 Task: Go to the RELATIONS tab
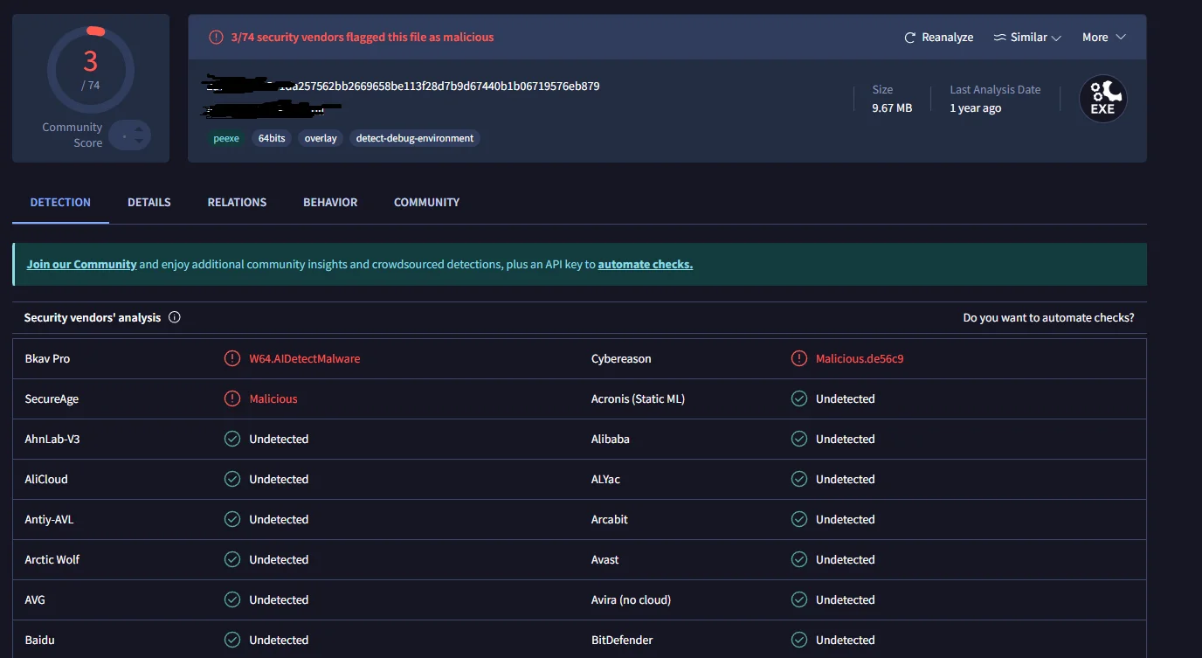237,202
